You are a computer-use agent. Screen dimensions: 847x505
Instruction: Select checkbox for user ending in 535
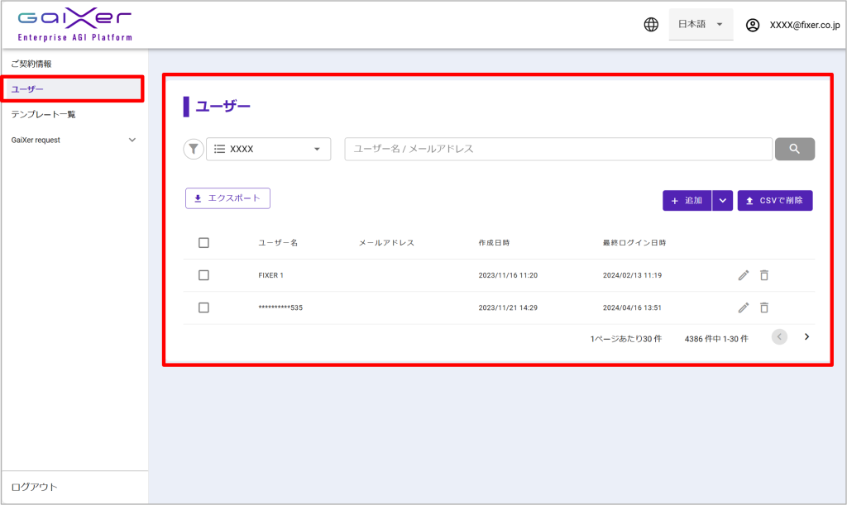point(203,307)
